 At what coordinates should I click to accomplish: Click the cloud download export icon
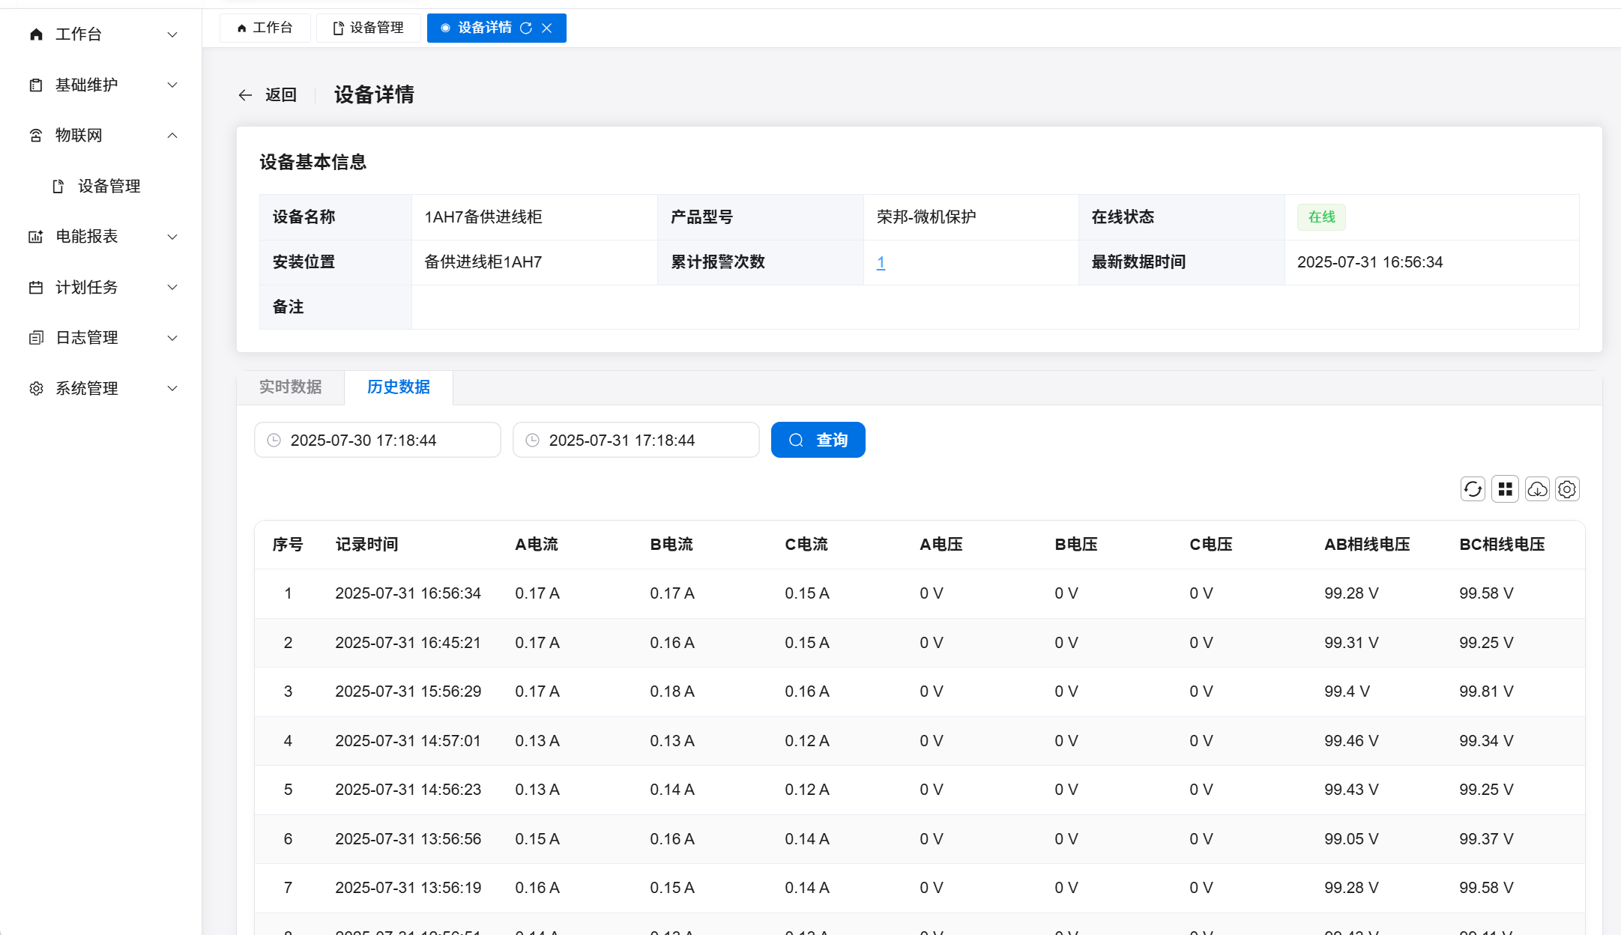(1537, 489)
